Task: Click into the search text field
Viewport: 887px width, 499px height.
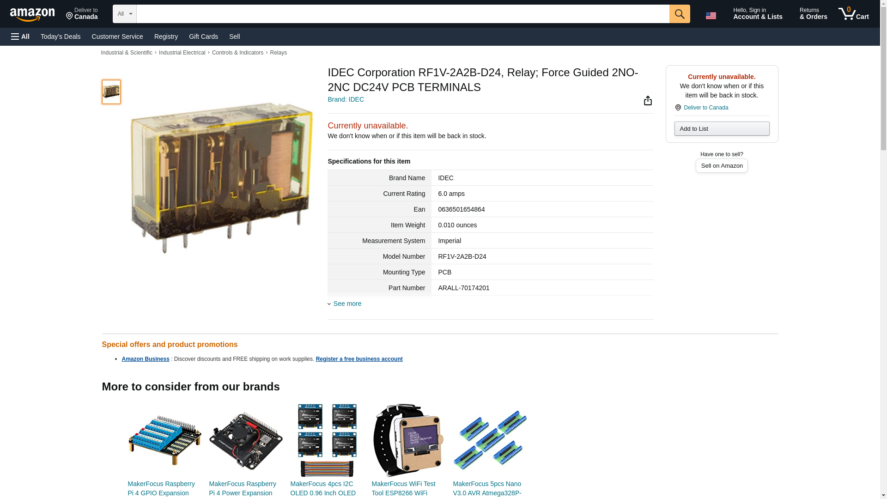Action: 402,14
